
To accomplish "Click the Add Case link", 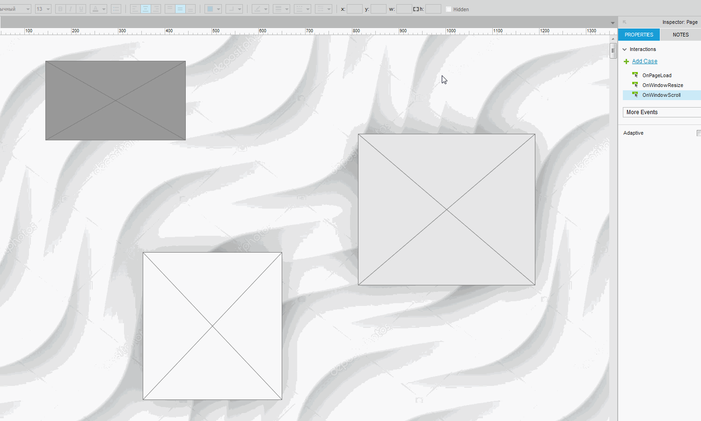I will click(x=644, y=61).
